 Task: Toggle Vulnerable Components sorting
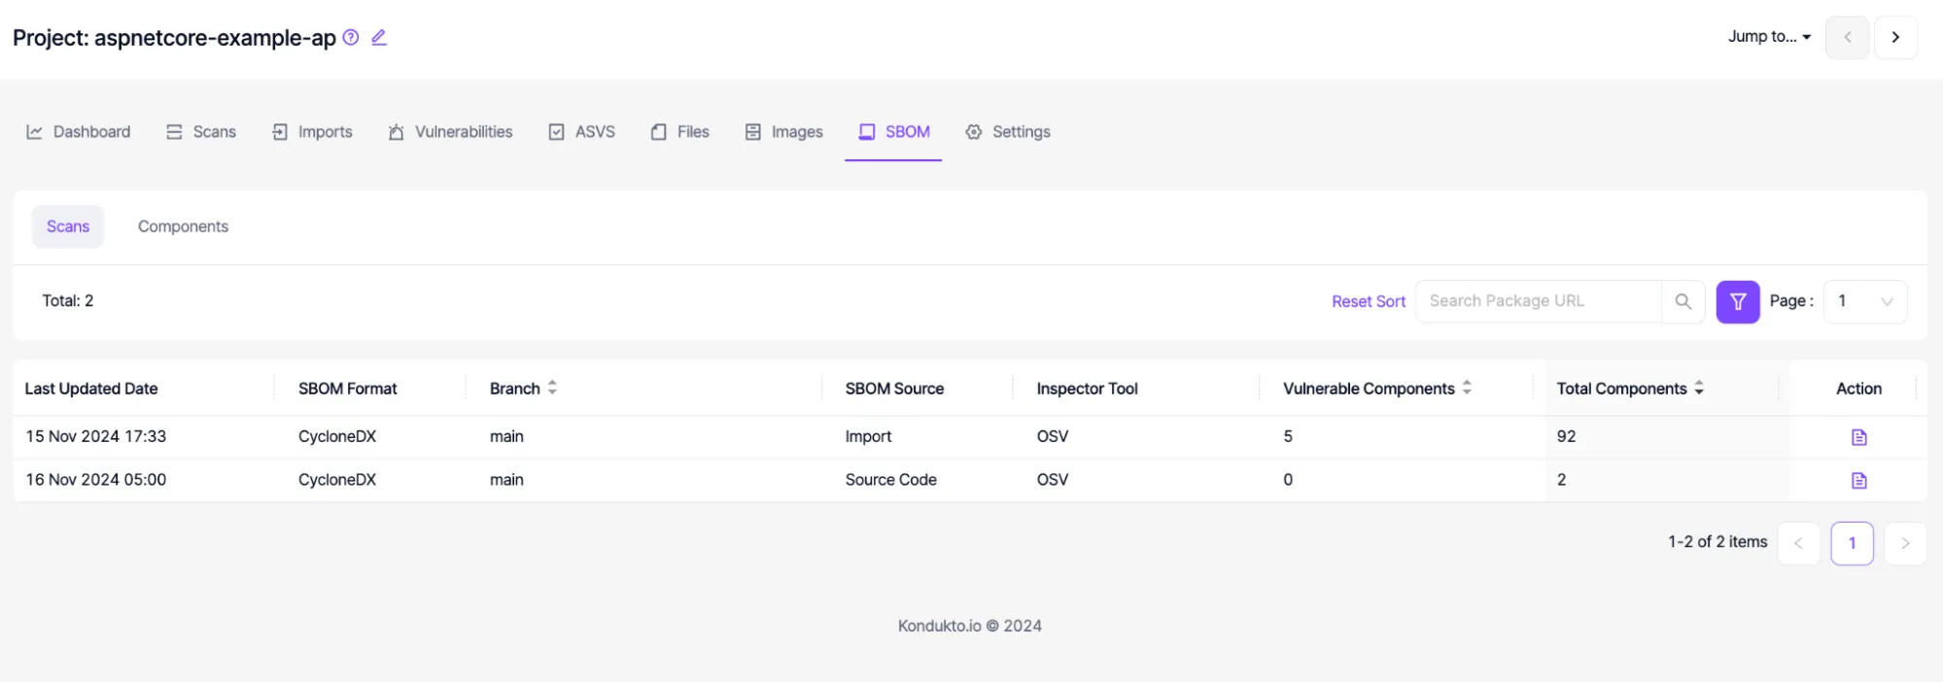click(x=1467, y=387)
